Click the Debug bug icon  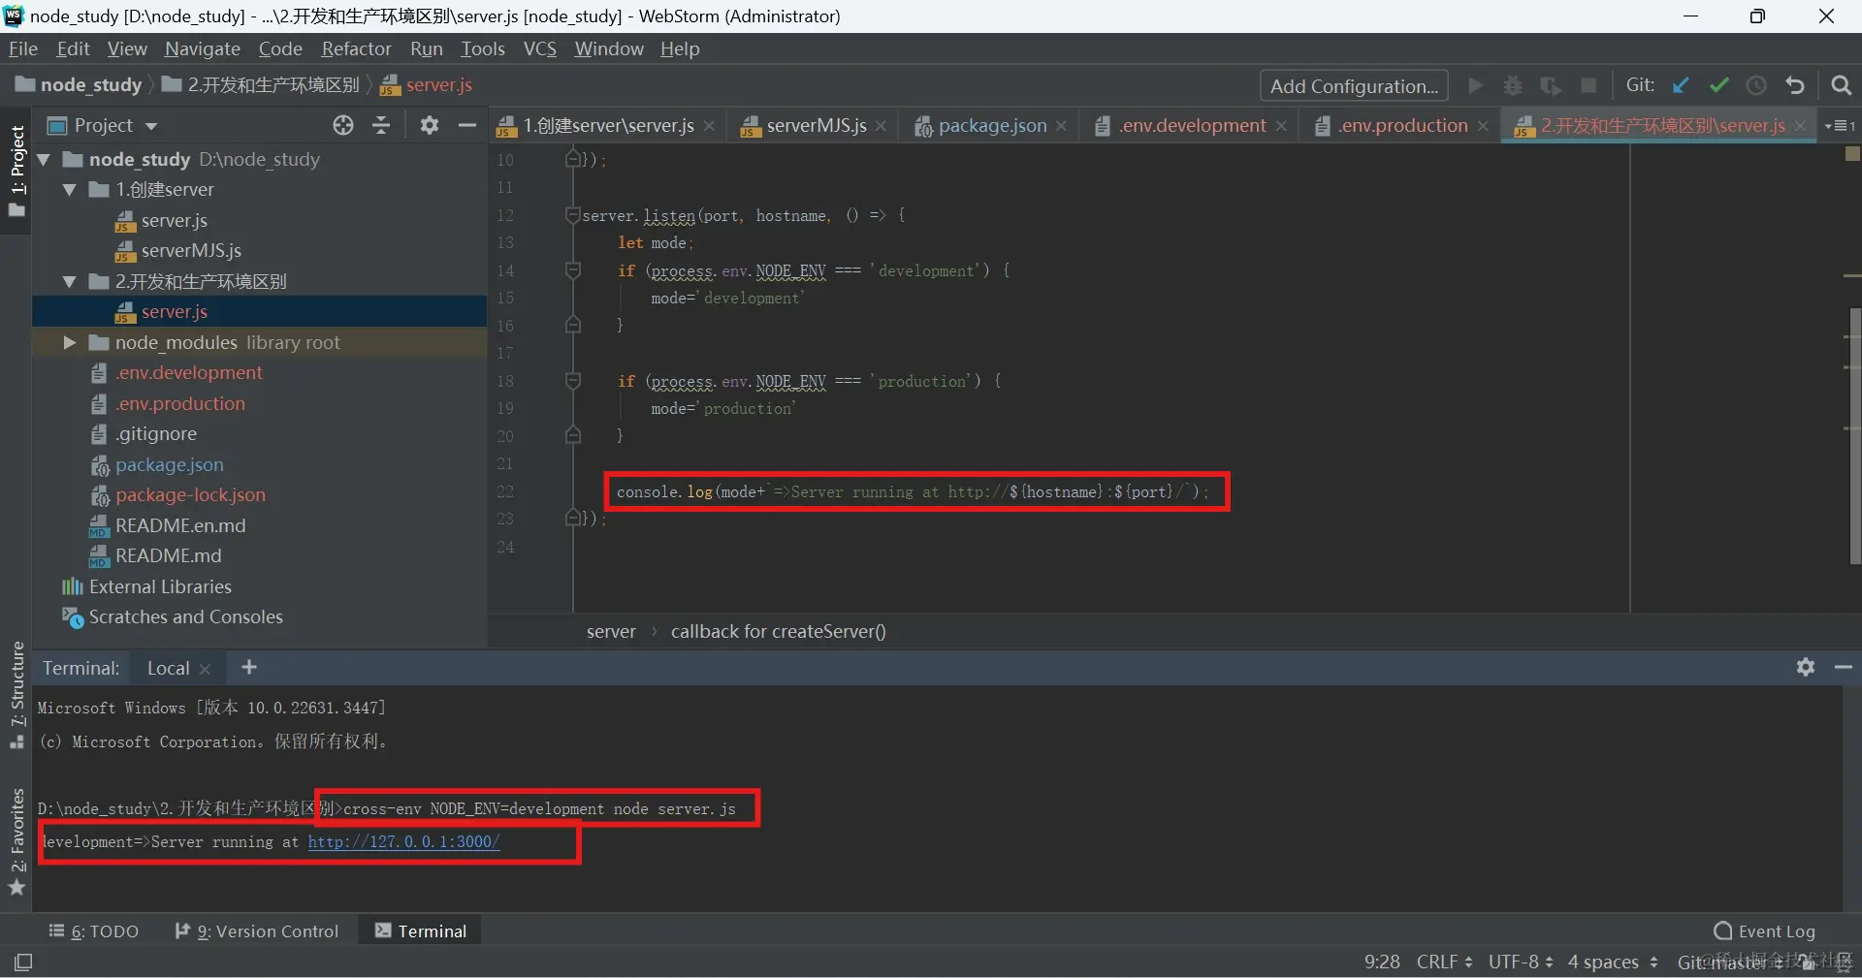1513,85
